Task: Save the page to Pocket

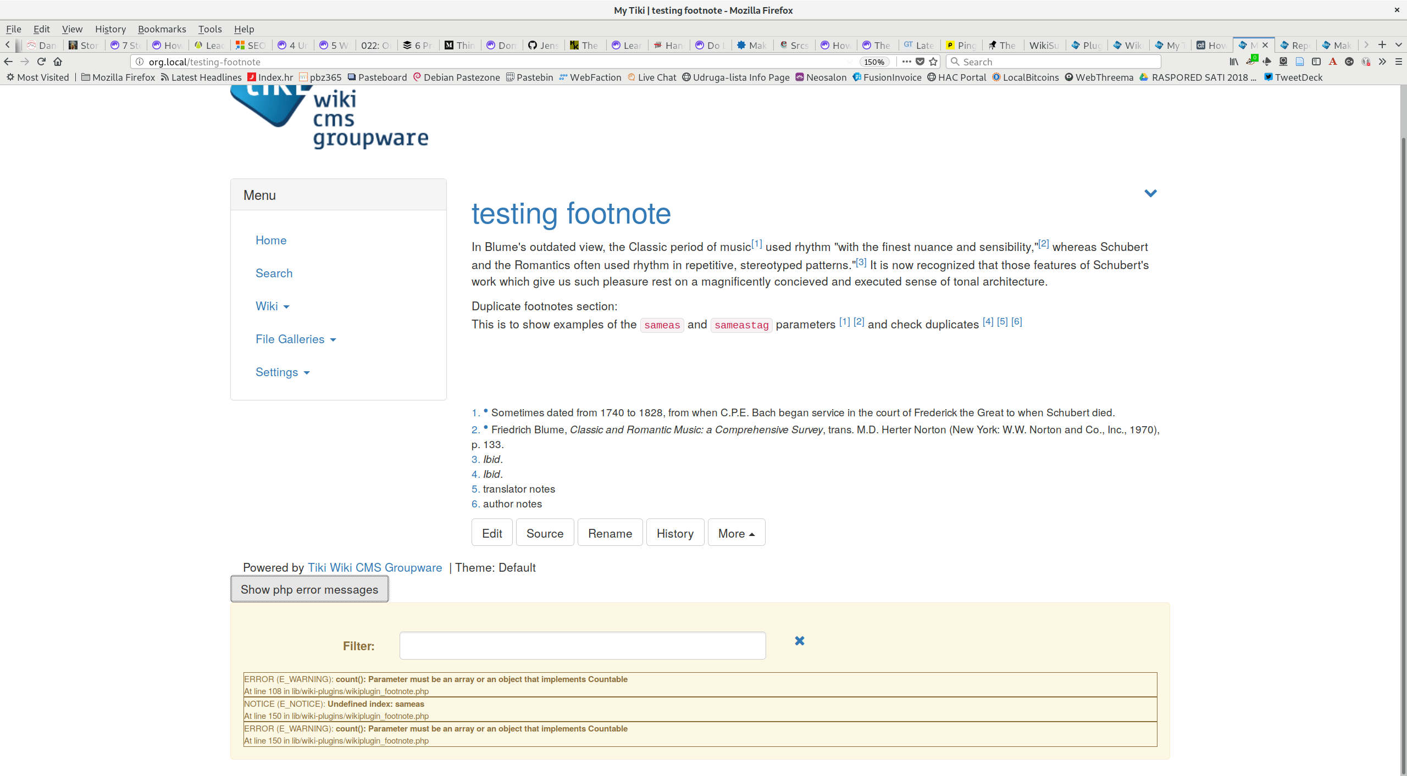Action: point(920,62)
